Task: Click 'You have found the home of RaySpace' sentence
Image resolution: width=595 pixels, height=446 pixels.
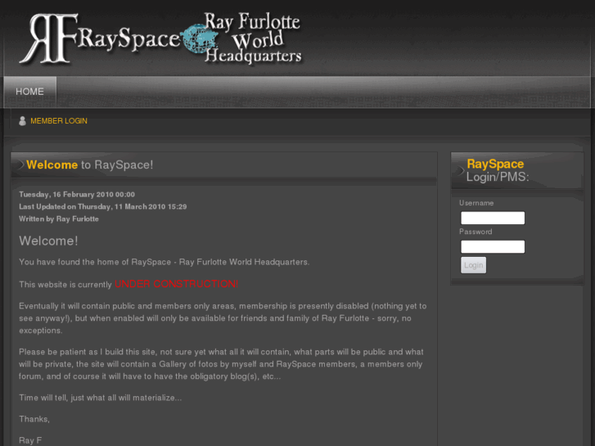Action: pos(165,262)
